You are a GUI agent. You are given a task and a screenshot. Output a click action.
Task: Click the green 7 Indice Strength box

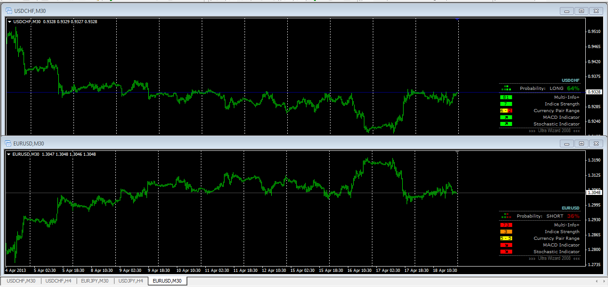506,104
